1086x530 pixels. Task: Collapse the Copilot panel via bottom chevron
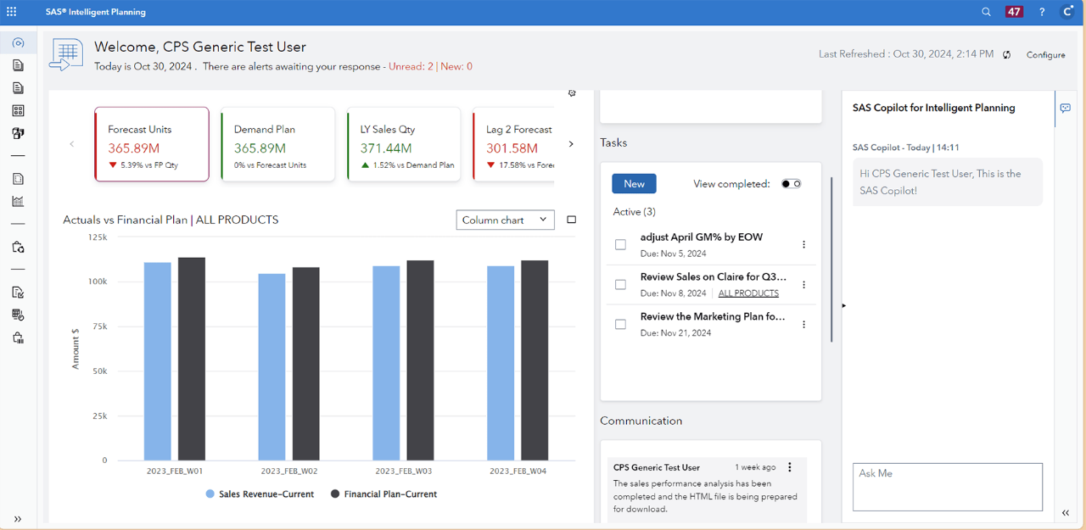pos(1066,512)
